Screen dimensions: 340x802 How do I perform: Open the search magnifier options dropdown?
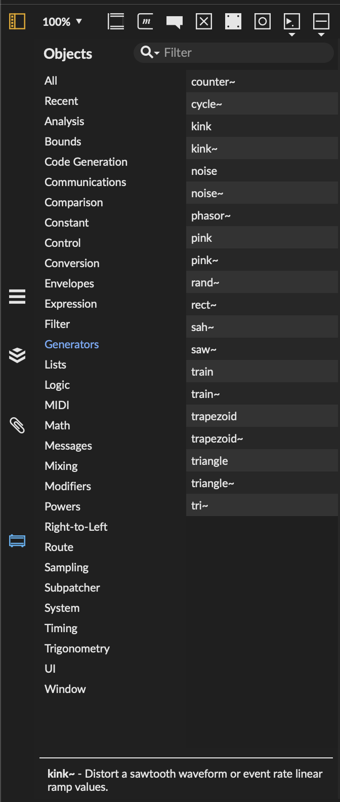click(x=150, y=52)
